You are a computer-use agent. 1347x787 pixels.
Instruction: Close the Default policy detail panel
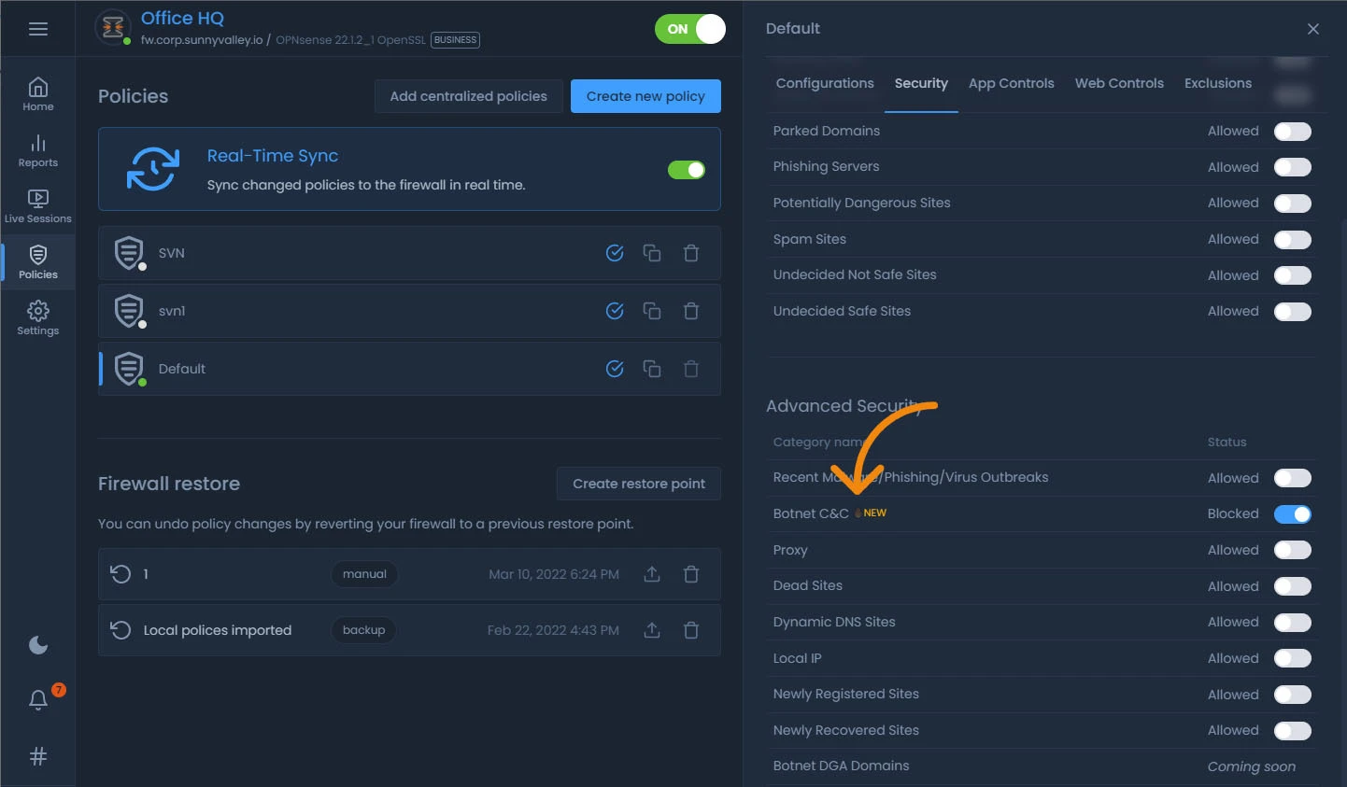(1313, 29)
